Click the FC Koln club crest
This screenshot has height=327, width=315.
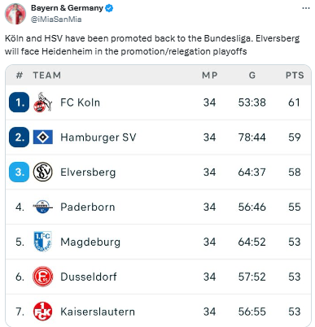tap(42, 102)
